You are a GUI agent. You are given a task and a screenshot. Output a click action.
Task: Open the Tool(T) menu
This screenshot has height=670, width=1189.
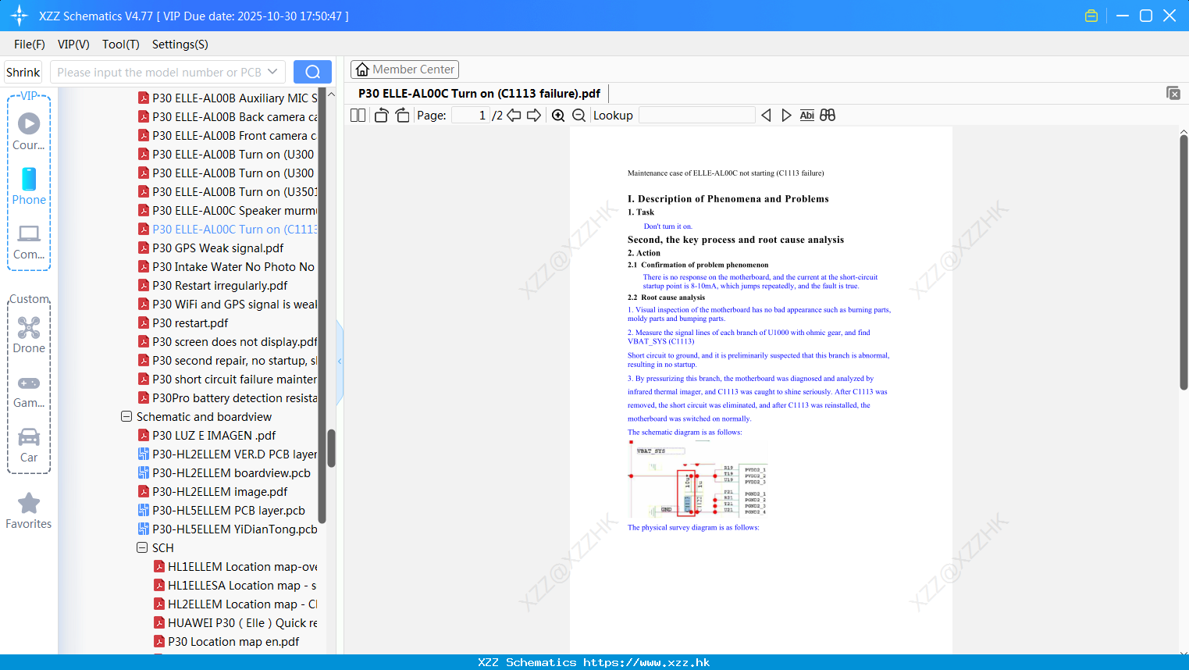tap(121, 45)
